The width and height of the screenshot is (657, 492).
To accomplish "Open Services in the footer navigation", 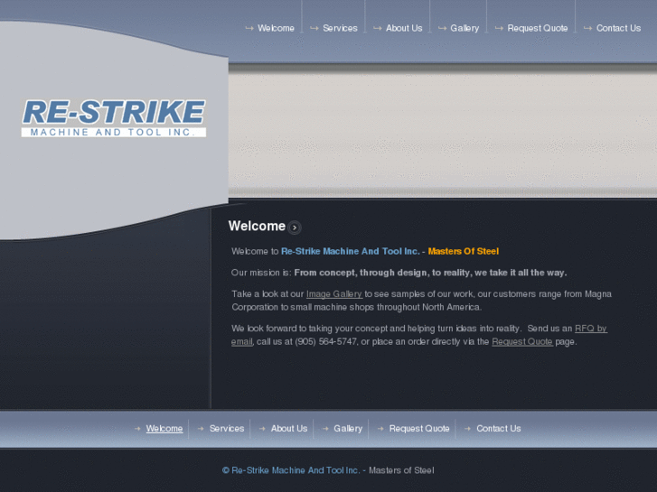I will pyautogui.click(x=227, y=428).
